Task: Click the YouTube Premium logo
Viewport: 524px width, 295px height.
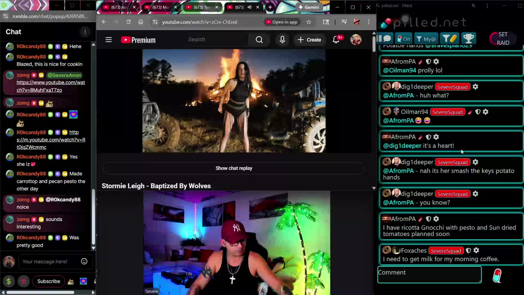Action: 138,40
